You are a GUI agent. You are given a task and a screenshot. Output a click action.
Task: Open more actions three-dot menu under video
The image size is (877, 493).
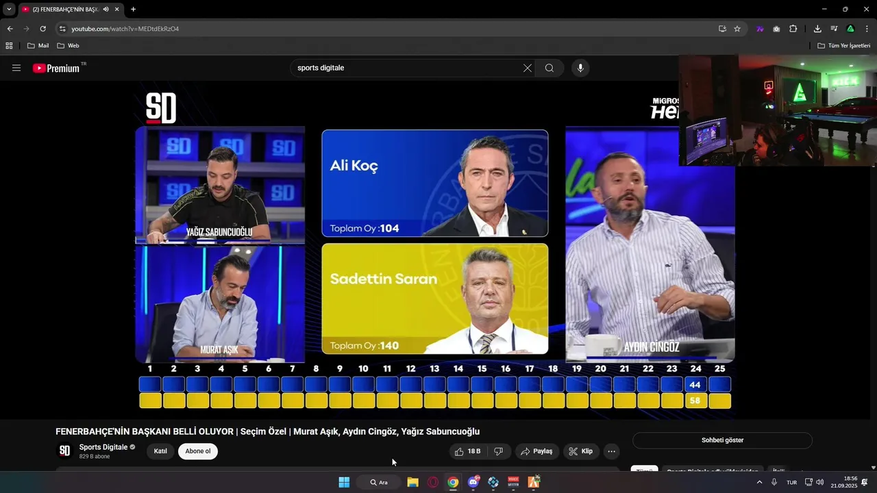pyautogui.click(x=612, y=451)
